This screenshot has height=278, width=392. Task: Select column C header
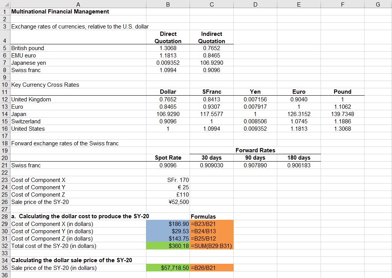tap(212, 4)
